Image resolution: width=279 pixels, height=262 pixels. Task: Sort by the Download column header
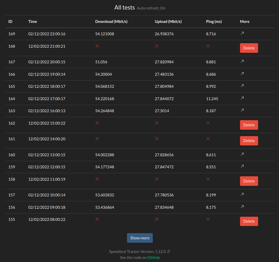[x=111, y=21]
